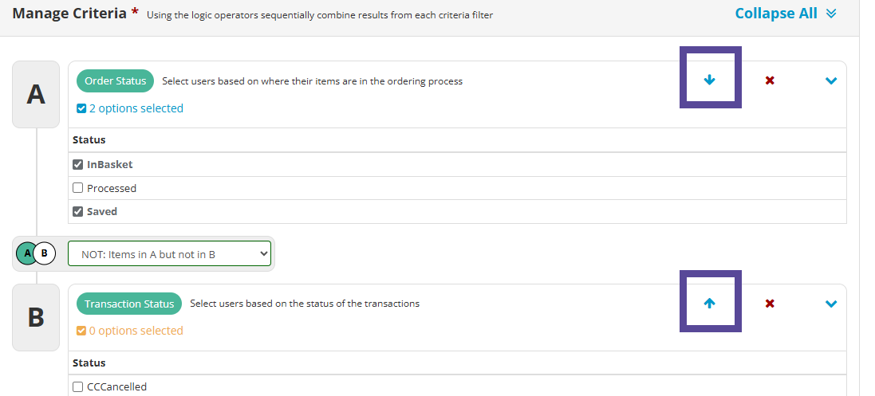Screen dimensions: 875x396
Task: Select the large B criteria block
Action: (x=36, y=317)
